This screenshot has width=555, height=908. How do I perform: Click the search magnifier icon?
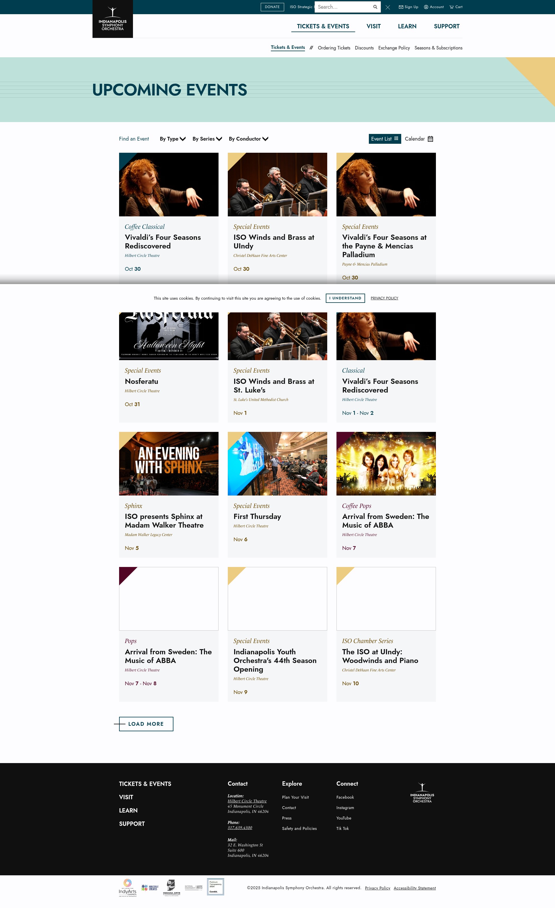coord(375,7)
